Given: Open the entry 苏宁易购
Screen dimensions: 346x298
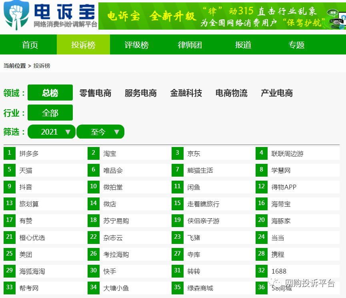Looking at the screenshot, I should [x=116, y=221].
